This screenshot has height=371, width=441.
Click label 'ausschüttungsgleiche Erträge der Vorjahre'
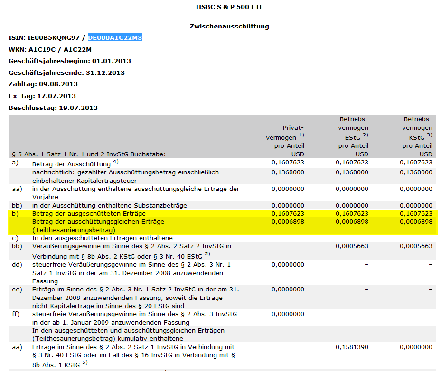click(136, 193)
